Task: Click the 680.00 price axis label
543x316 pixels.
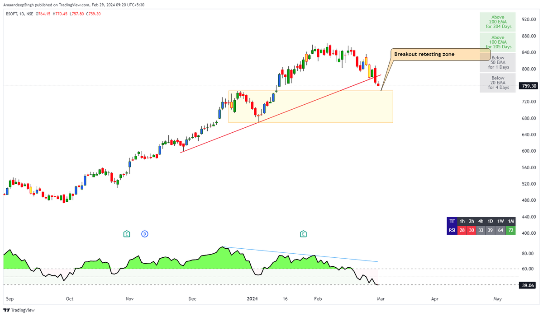Action: (528, 118)
